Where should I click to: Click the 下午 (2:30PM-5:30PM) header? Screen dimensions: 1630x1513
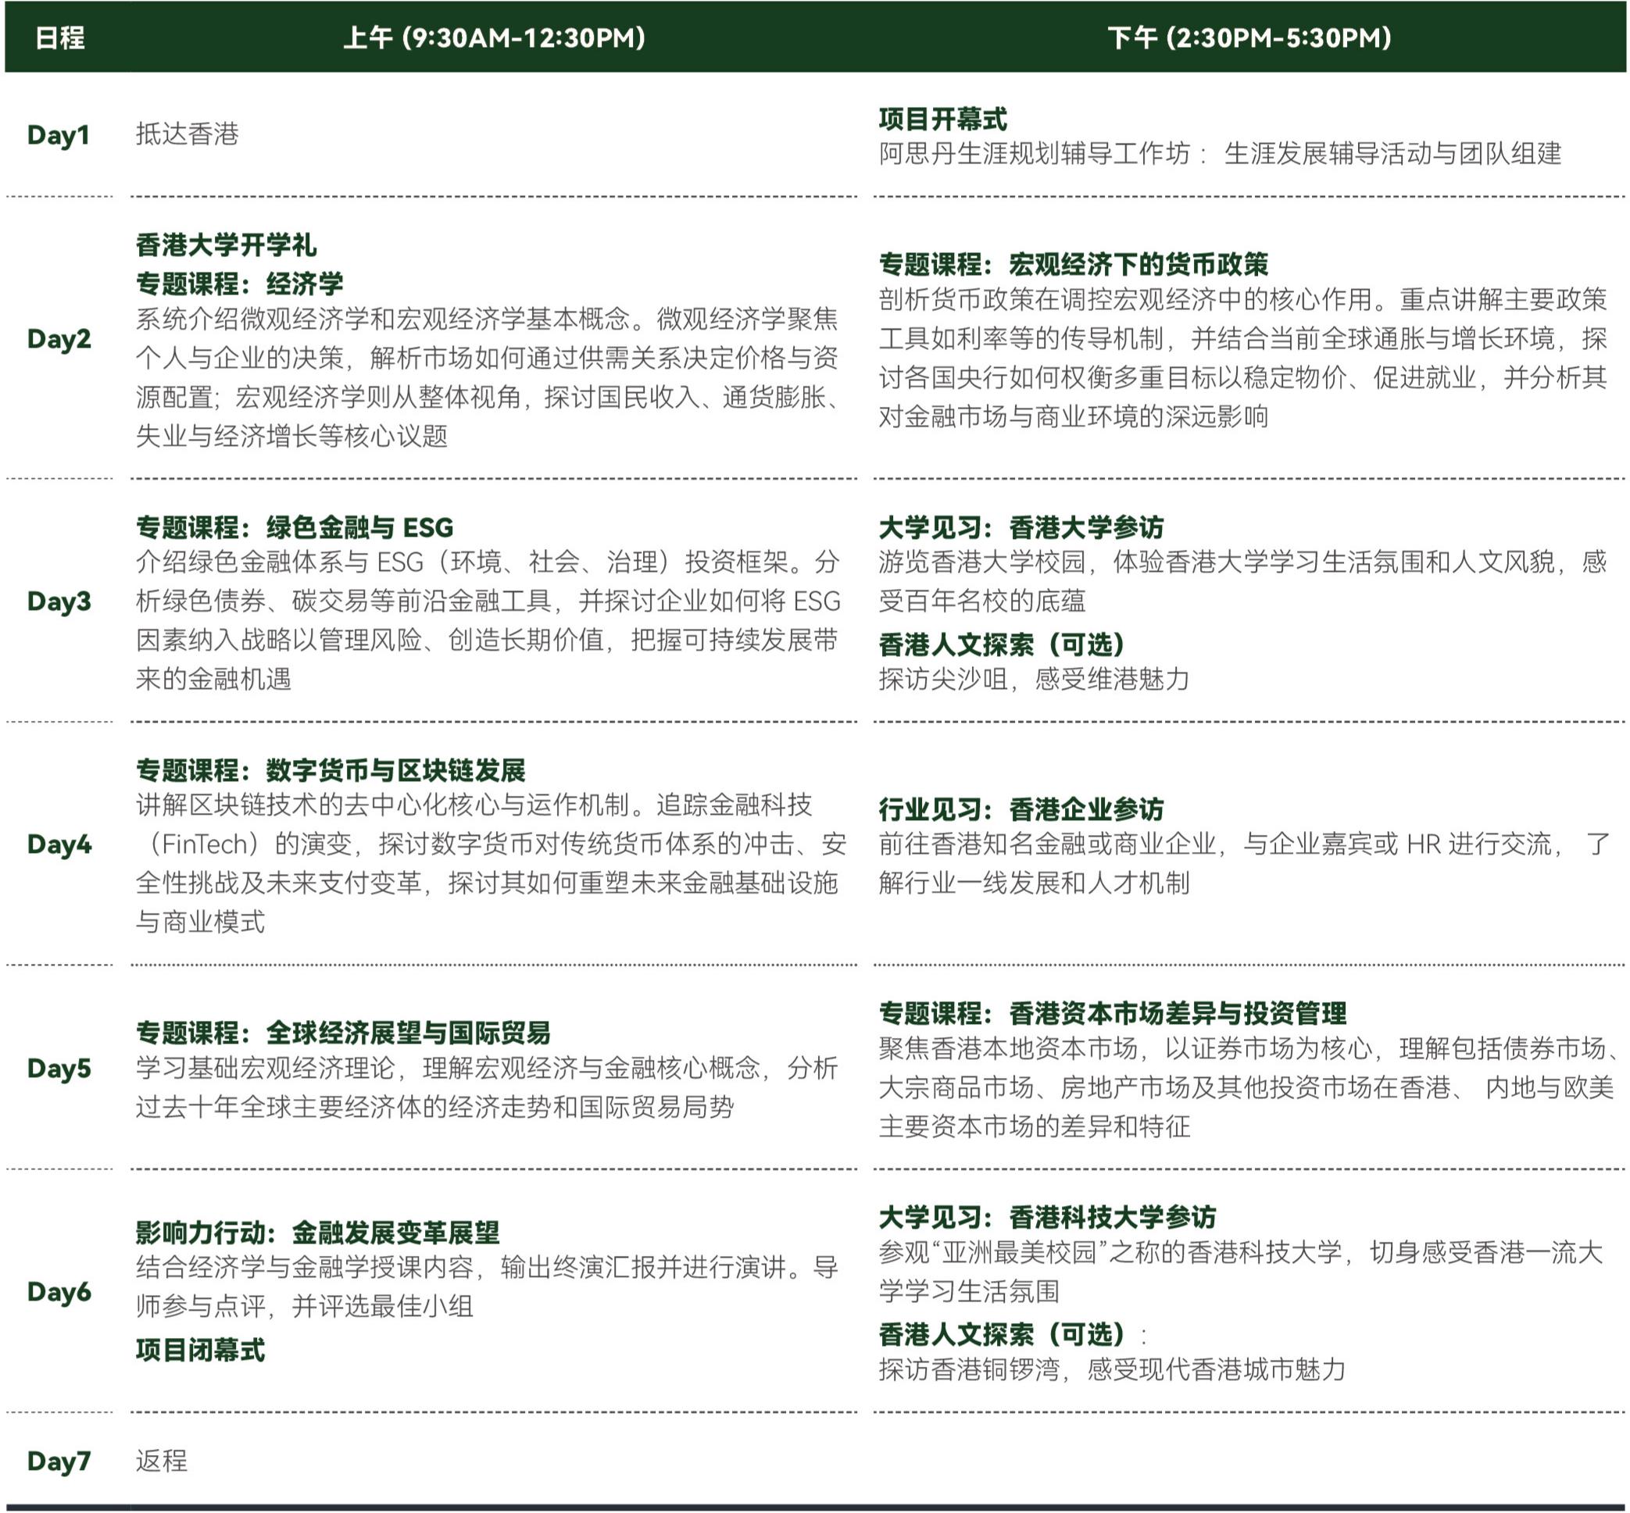(x=1249, y=37)
